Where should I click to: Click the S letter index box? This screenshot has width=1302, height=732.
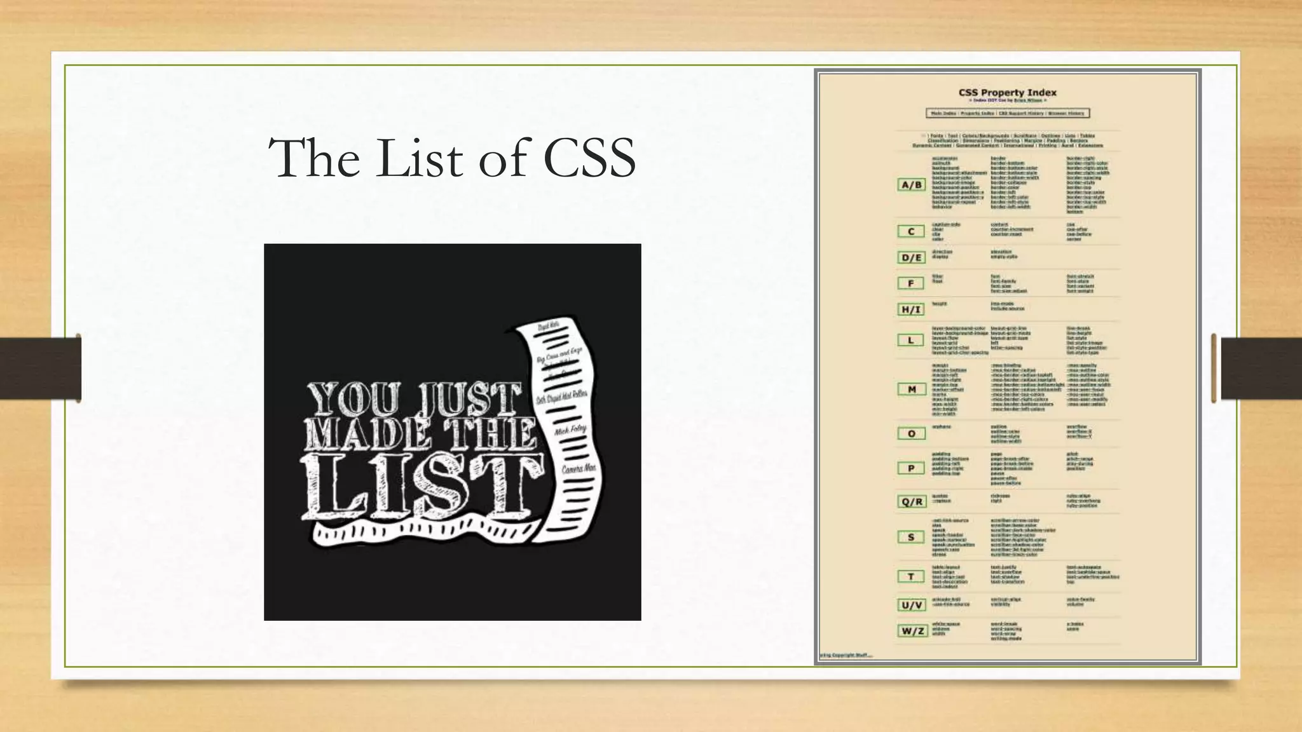click(x=911, y=537)
